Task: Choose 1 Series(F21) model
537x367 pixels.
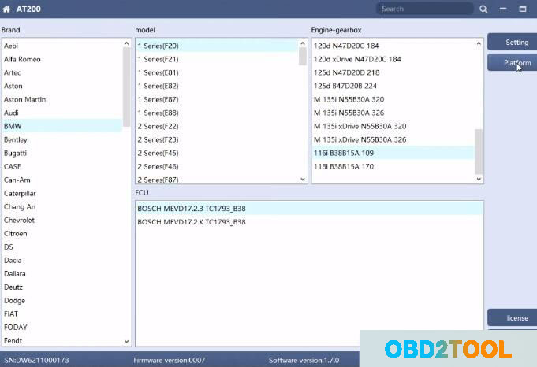Action: click(x=217, y=59)
